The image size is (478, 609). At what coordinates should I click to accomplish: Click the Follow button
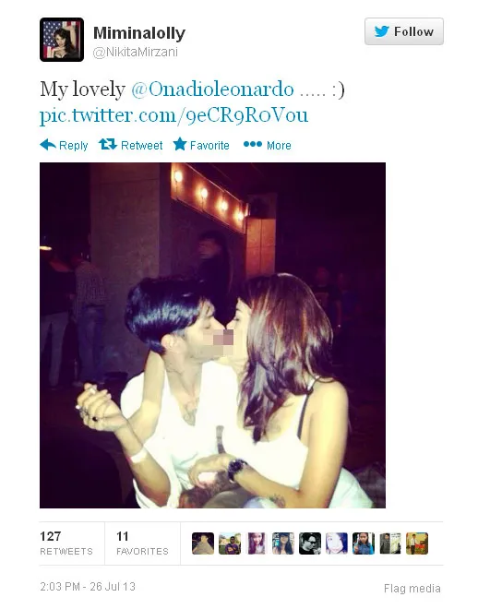tap(404, 31)
